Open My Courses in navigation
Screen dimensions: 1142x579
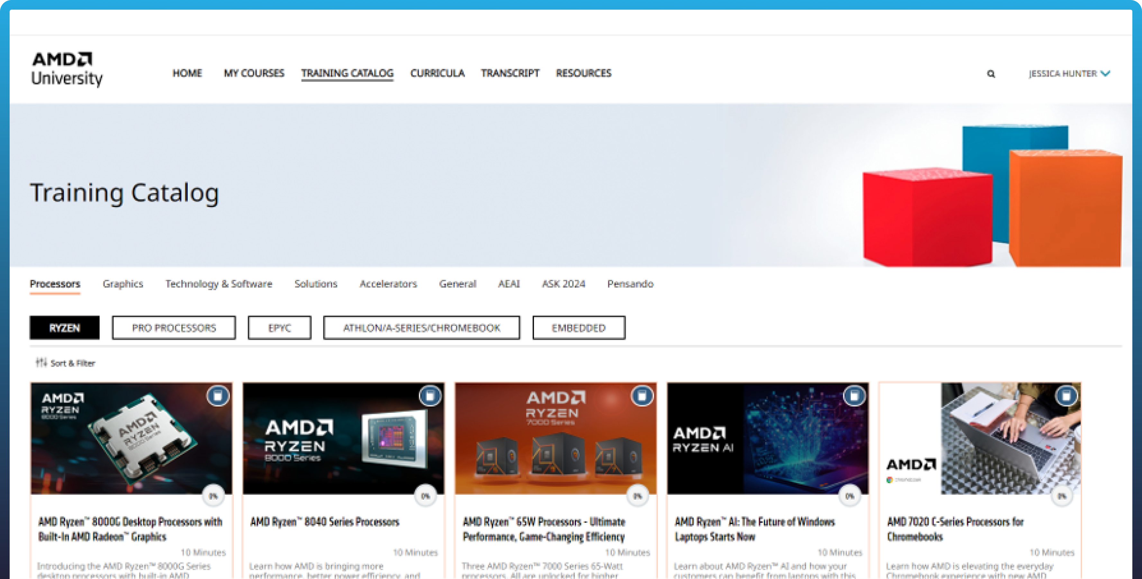point(254,73)
